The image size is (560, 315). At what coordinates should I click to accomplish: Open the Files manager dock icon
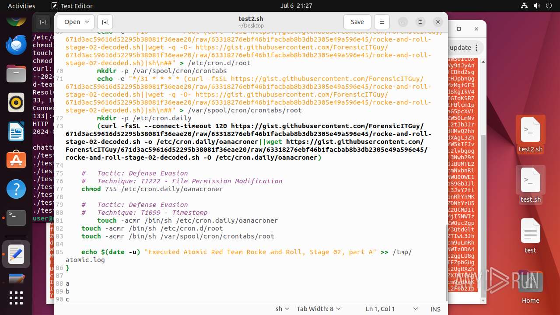[x=16, y=73]
